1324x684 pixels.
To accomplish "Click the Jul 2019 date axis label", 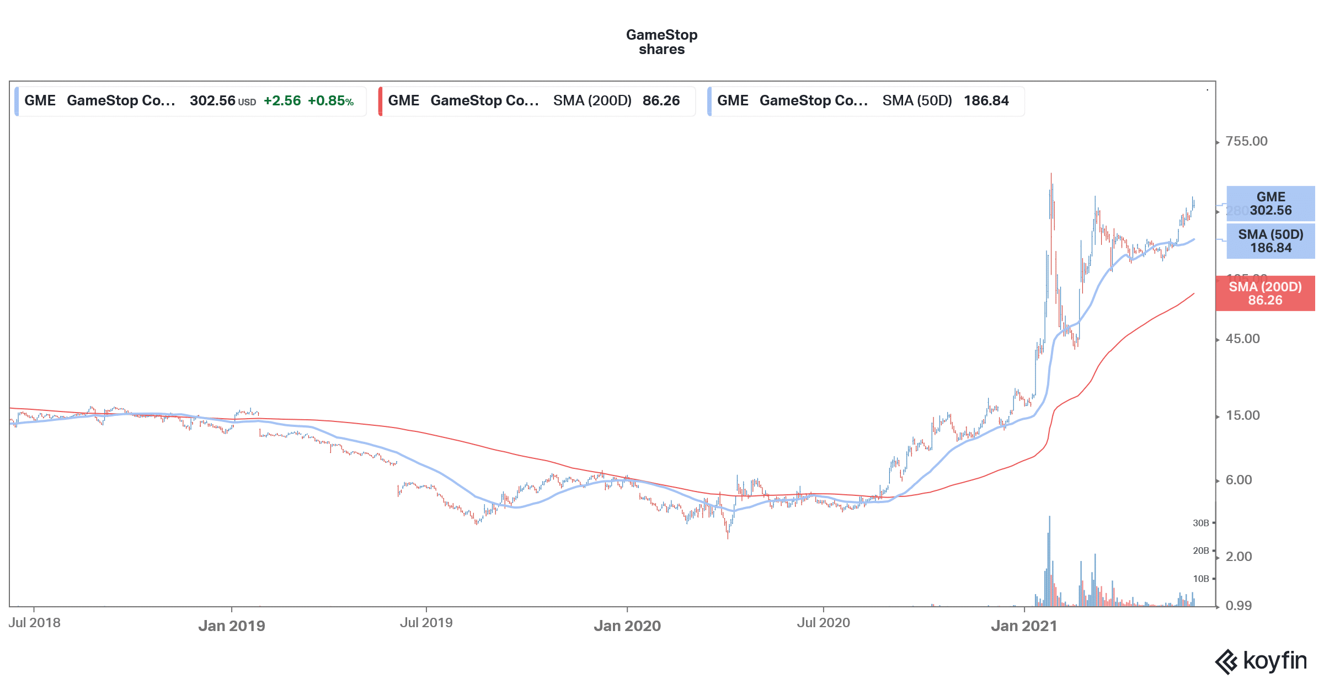I will pos(426,623).
